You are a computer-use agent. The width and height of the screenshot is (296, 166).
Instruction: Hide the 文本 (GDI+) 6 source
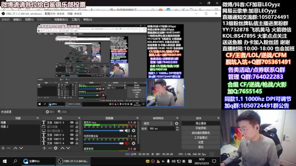[x=72, y=135]
